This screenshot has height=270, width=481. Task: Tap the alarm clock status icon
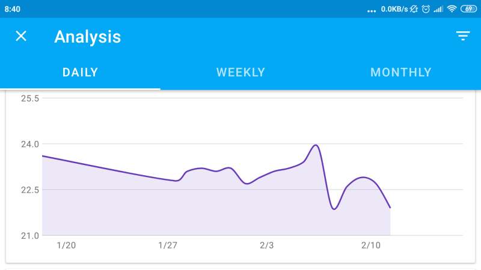coord(426,9)
